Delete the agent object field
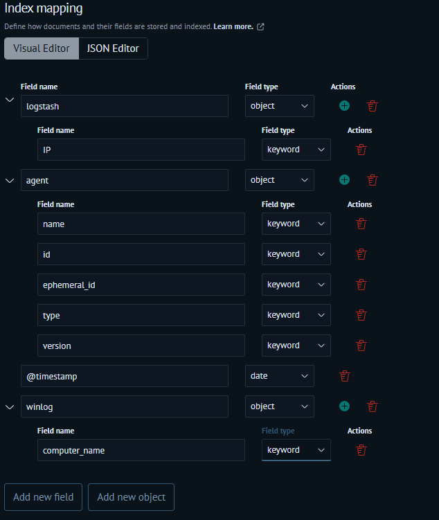439x520 pixels. [373, 180]
